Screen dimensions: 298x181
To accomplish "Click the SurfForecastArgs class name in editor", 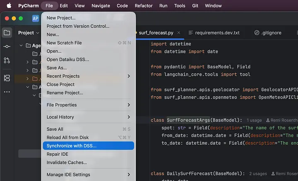I will tap(188, 120).
